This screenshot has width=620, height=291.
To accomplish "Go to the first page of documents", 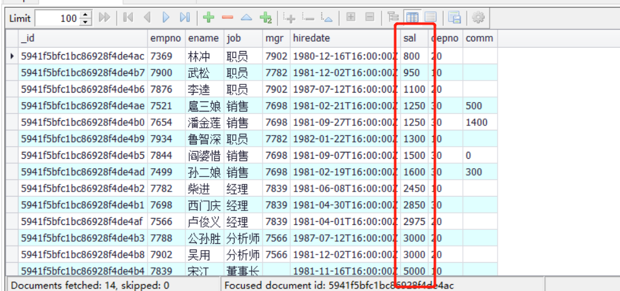I will (x=127, y=18).
